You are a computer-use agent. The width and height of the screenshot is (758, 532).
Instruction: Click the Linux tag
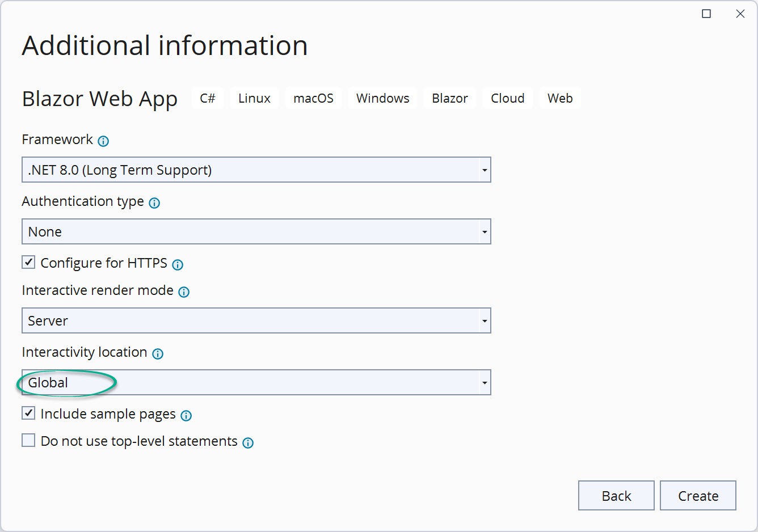pos(254,98)
